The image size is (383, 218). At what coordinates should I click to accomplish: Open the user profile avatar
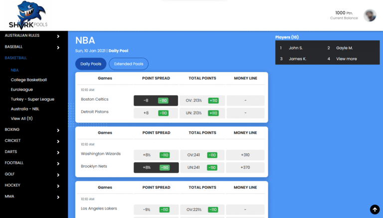click(370, 15)
